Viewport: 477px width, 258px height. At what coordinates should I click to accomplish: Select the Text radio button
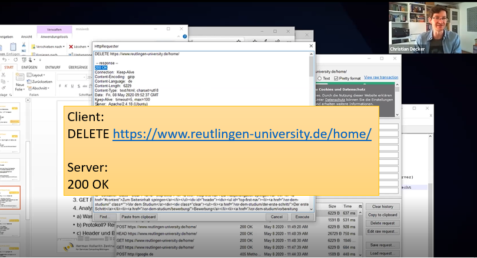pyautogui.click(x=319, y=78)
